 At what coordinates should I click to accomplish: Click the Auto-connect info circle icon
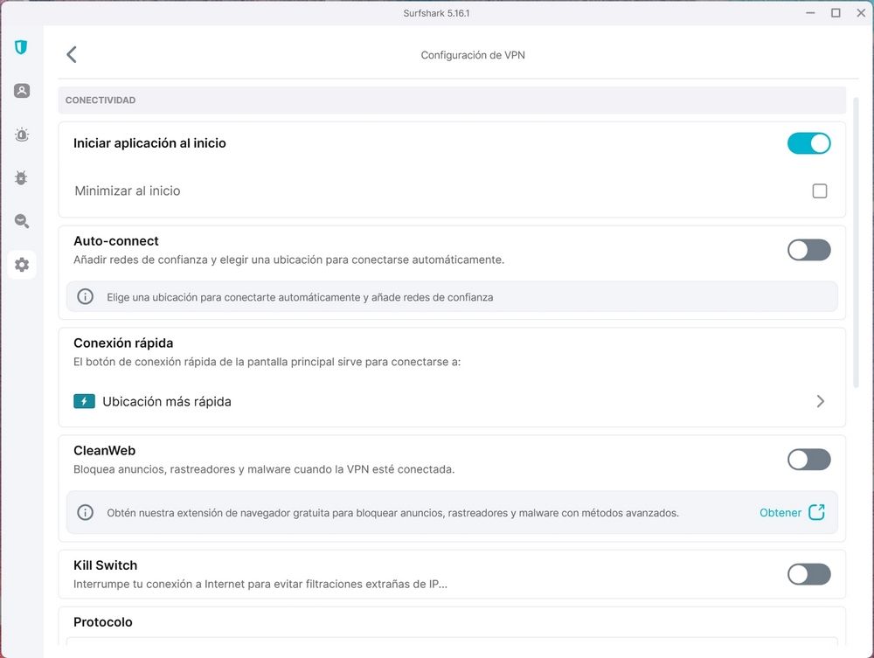pos(86,296)
